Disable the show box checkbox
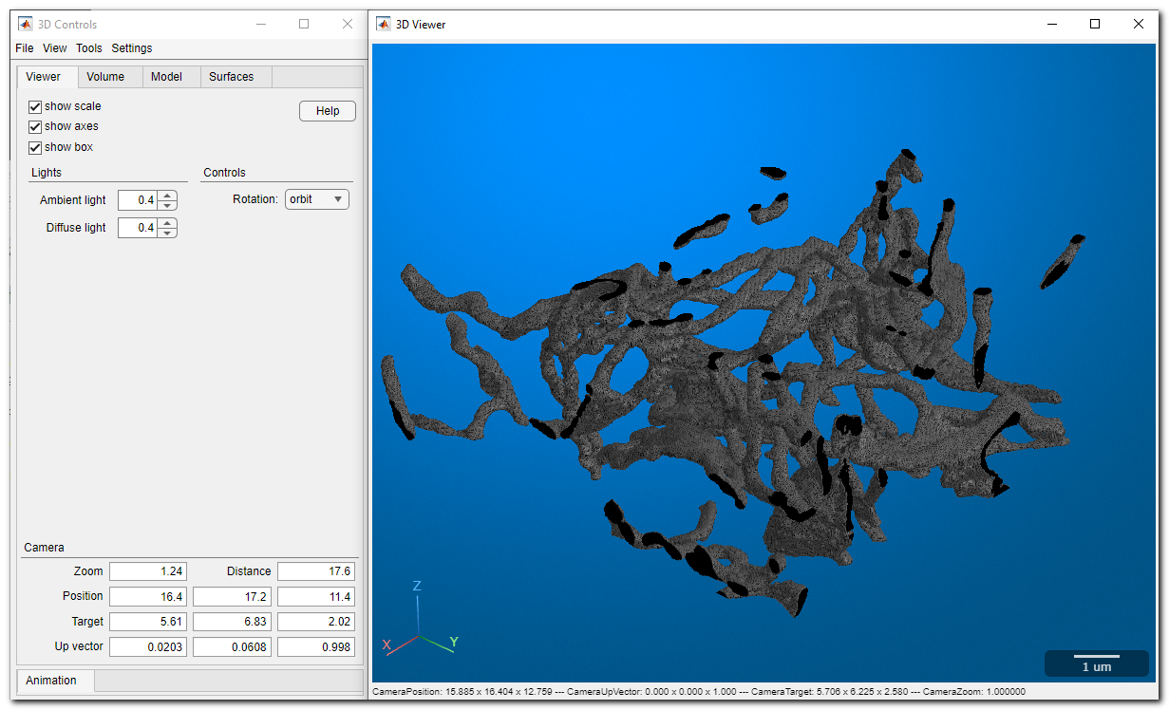 [x=35, y=148]
